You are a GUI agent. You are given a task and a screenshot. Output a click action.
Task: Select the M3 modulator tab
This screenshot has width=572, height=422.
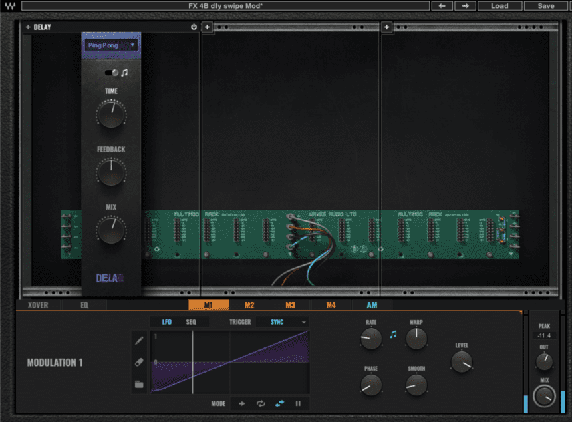pyautogui.click(x=291, y=305)
